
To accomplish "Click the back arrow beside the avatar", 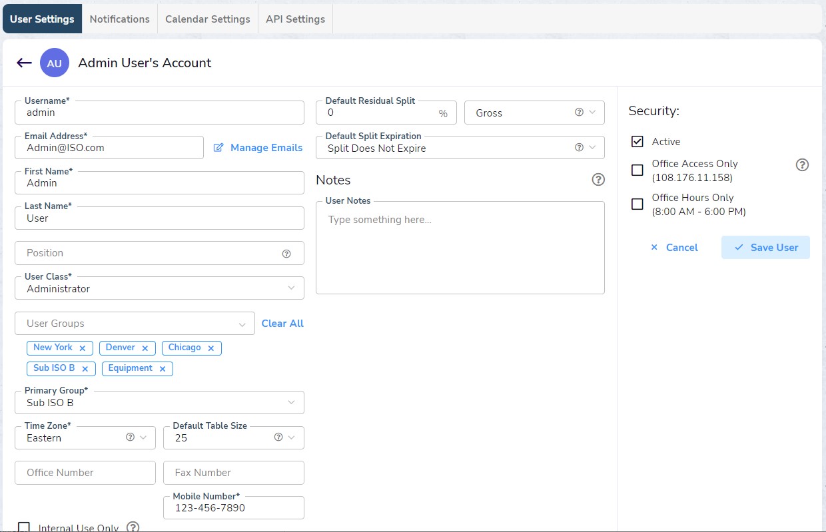I will 24,63.
